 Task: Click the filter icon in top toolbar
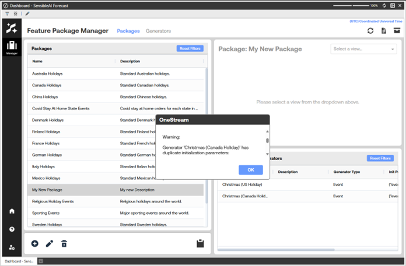[7, 14]
